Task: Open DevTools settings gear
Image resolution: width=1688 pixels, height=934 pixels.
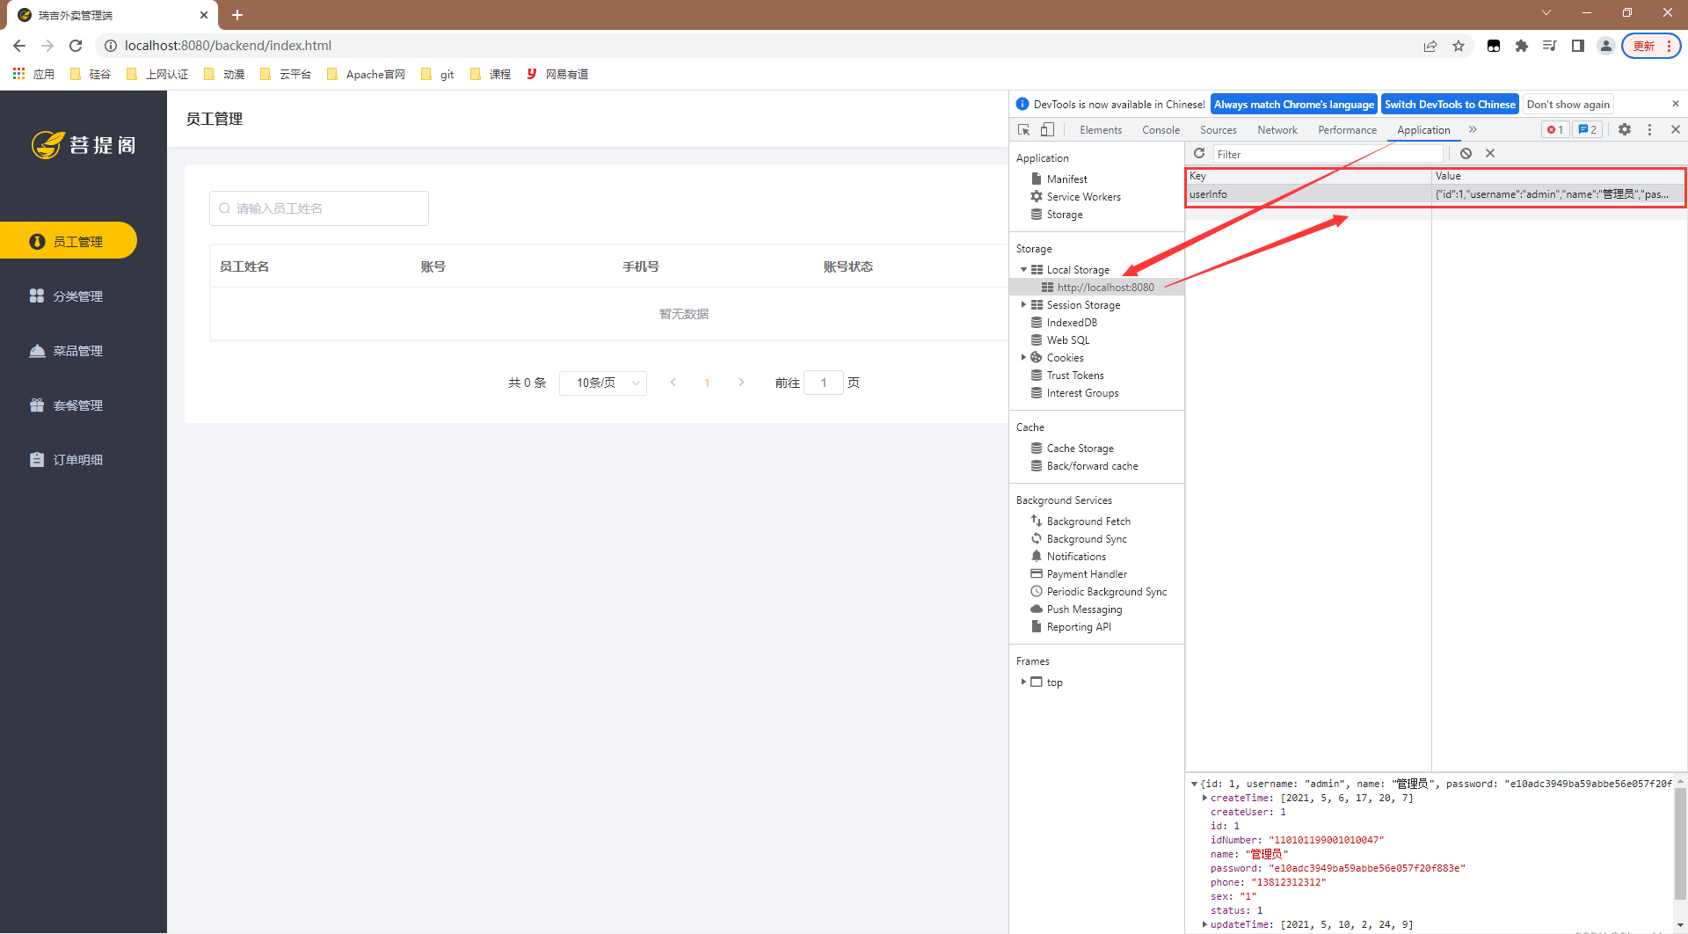Action: point(1625,129)
